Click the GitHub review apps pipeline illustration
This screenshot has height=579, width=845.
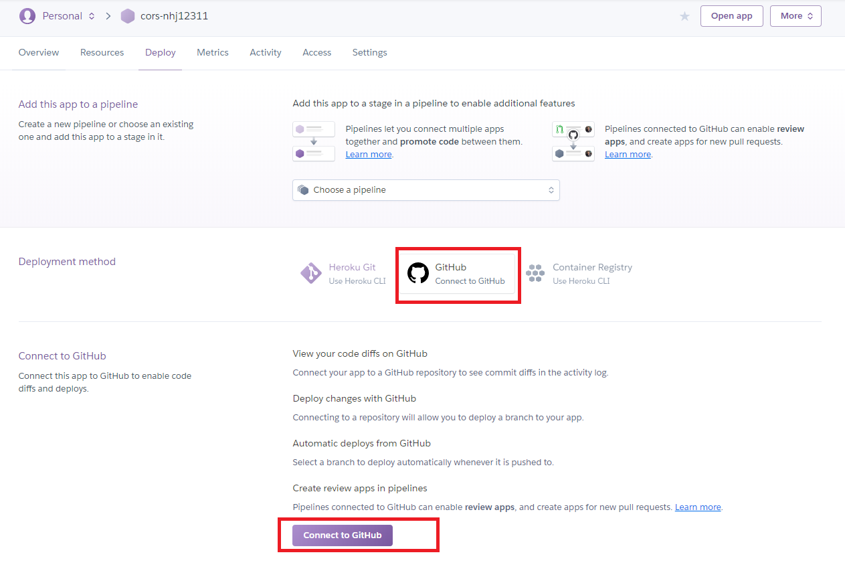click(573, 141)
